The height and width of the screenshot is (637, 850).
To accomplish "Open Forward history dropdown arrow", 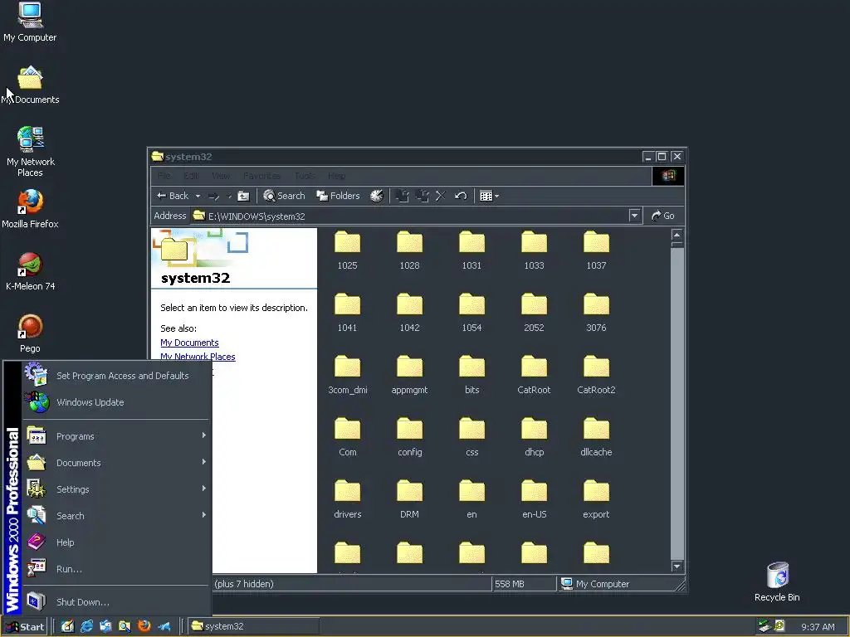I will click(x=229, y=196).
